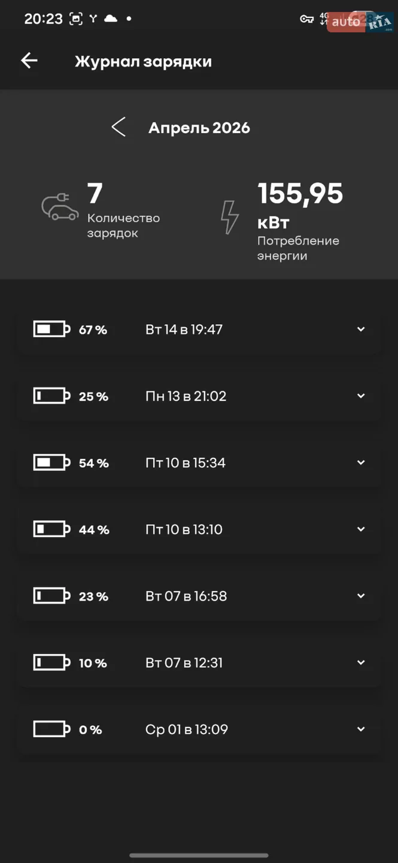Go back using the top-left arrow
398x863 pixels.
pos(29,61)
